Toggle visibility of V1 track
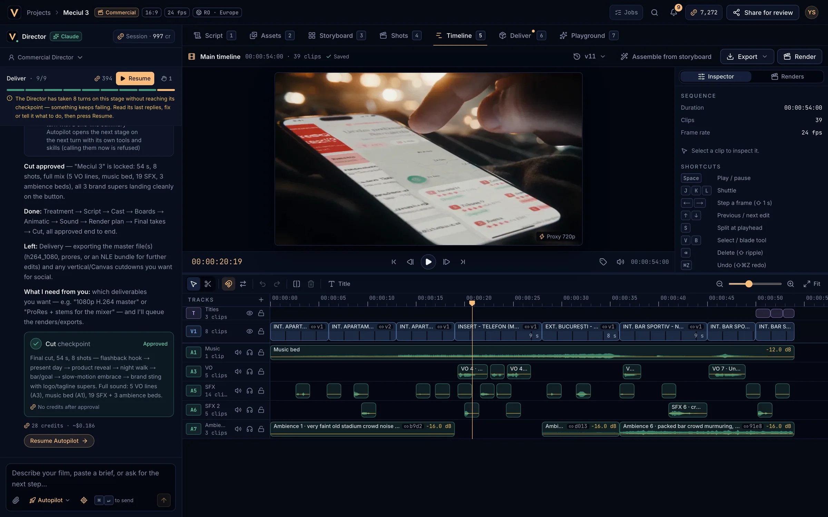 250,331
